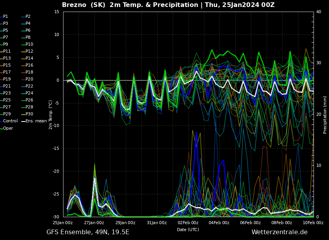The height and width of the screenshot is (240, 329).
Task: Click the Precipitation (mm) axis label
Action: [x=325, y=115]
